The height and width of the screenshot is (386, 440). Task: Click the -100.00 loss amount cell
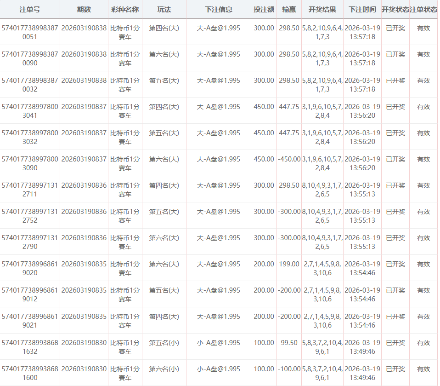point(289,369)
